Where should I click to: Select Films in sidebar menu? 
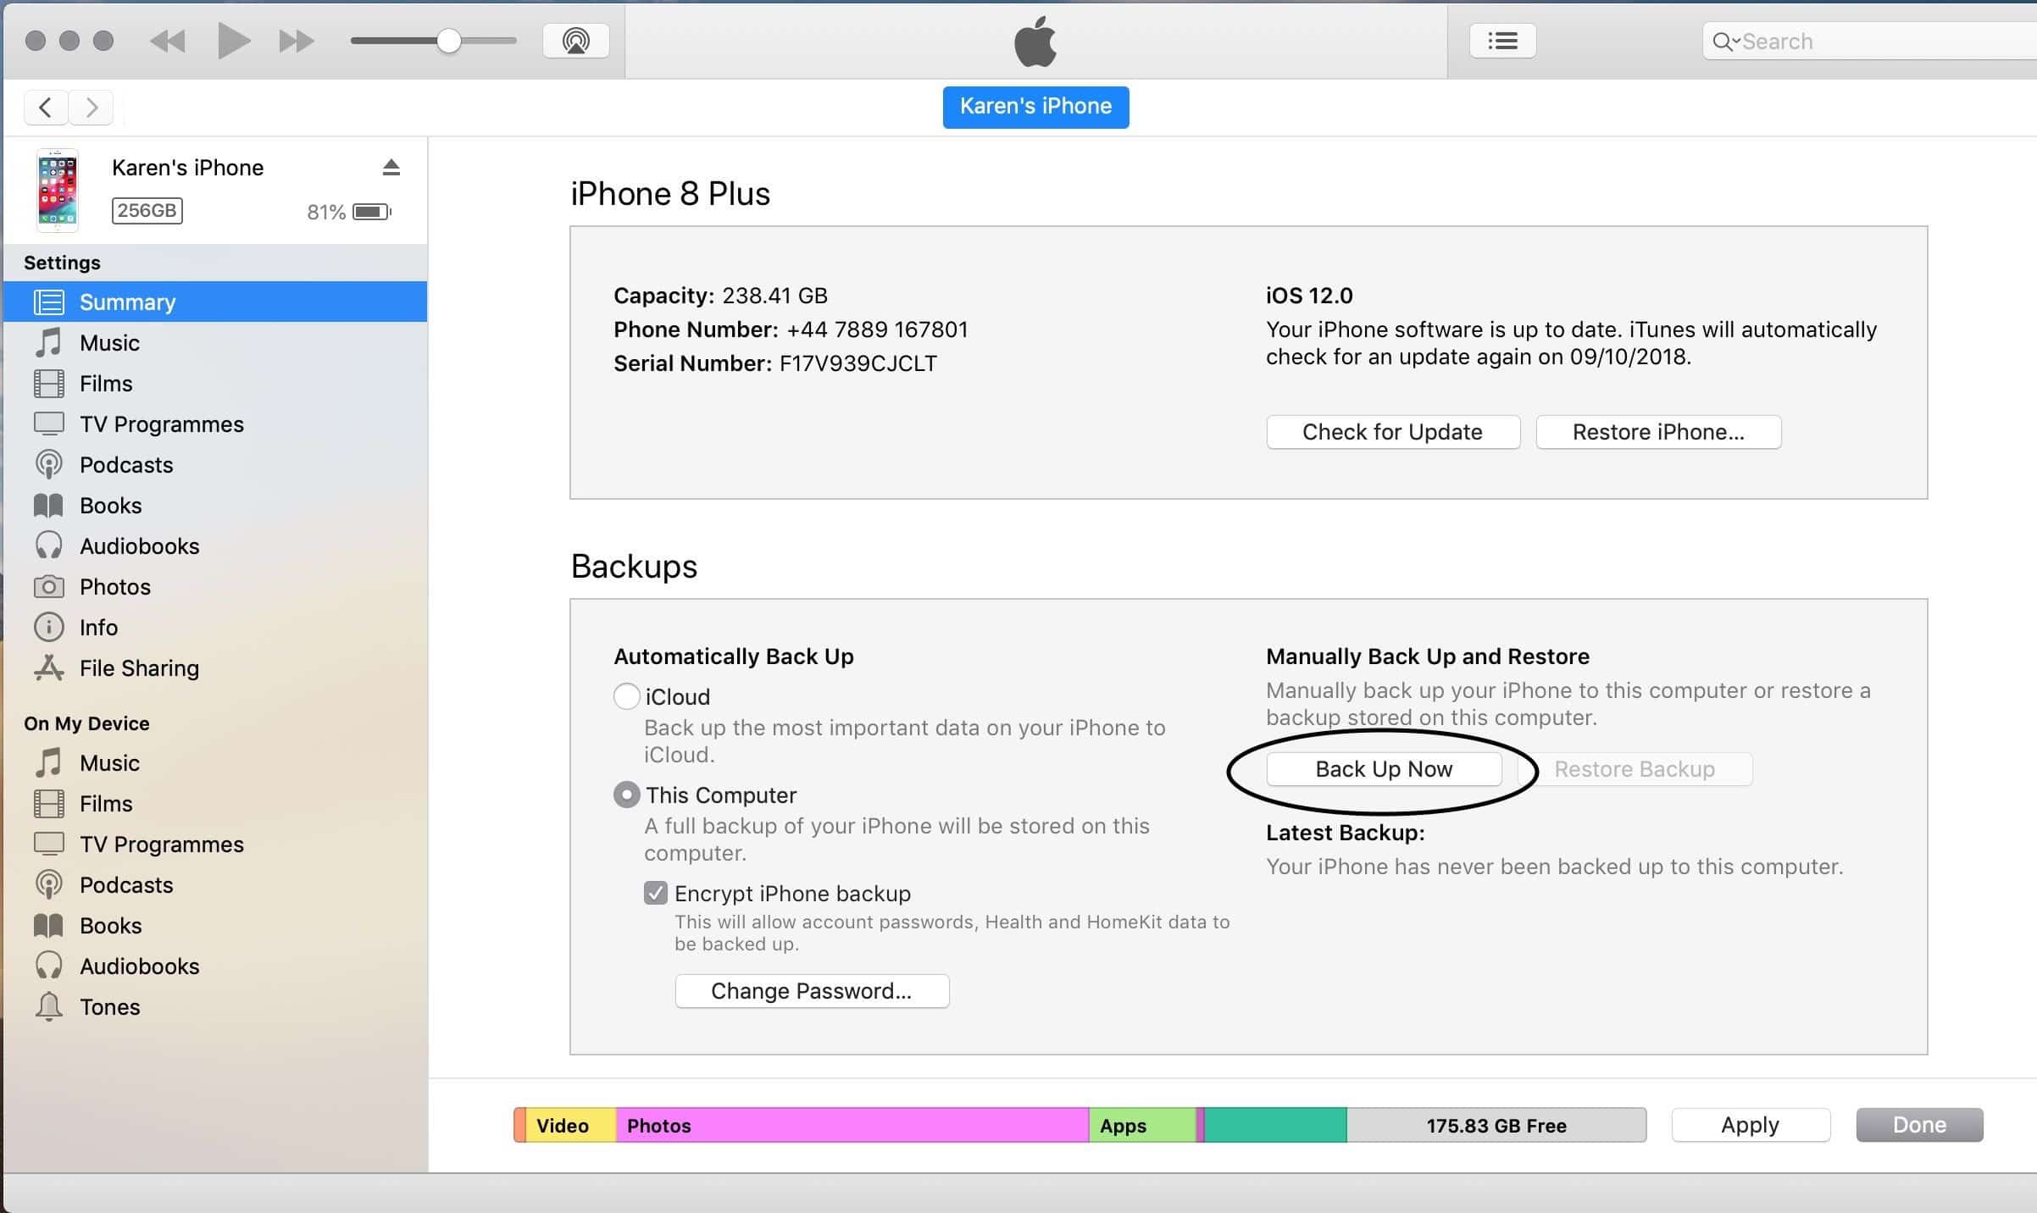[105, 383]
